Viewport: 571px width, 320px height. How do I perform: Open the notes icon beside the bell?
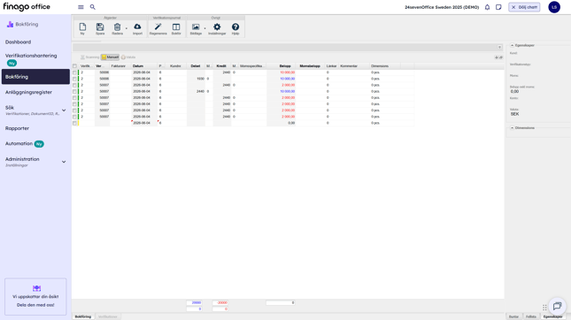(498, 7)
